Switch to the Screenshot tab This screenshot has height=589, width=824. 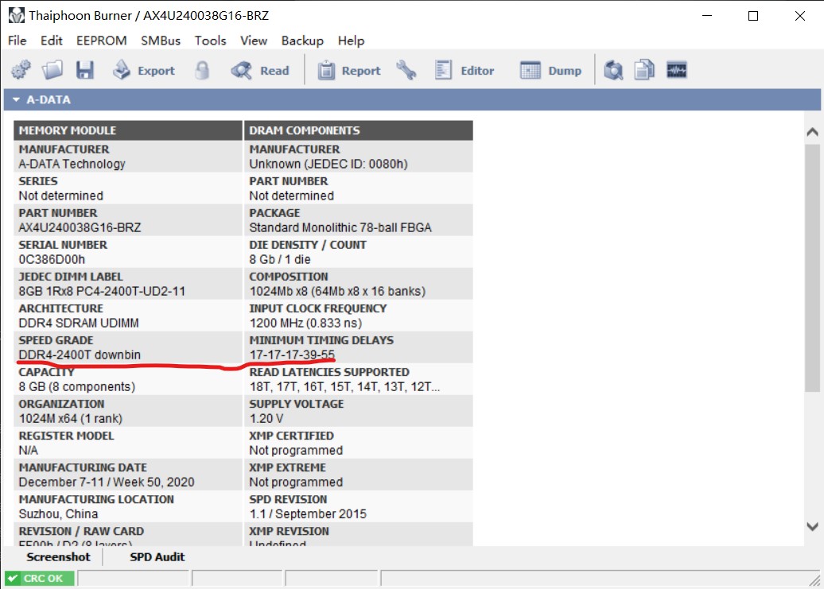point(58,557)
